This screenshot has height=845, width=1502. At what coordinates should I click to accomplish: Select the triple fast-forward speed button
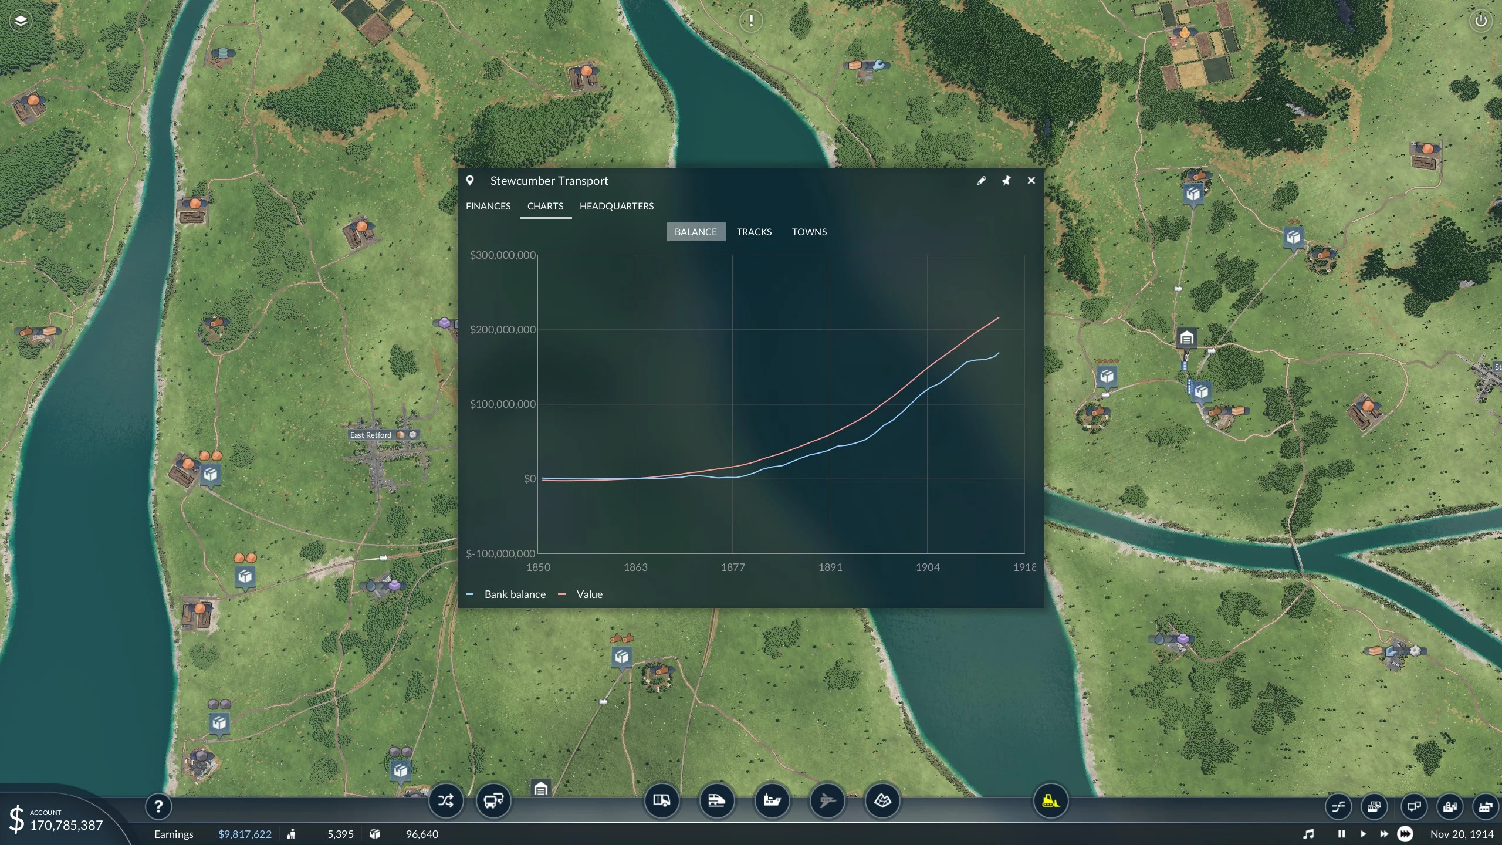pos(1405,834)
